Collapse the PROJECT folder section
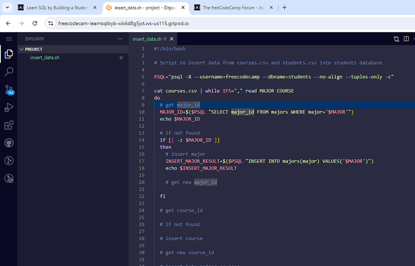The image size is (415, 266). [73, 49]
